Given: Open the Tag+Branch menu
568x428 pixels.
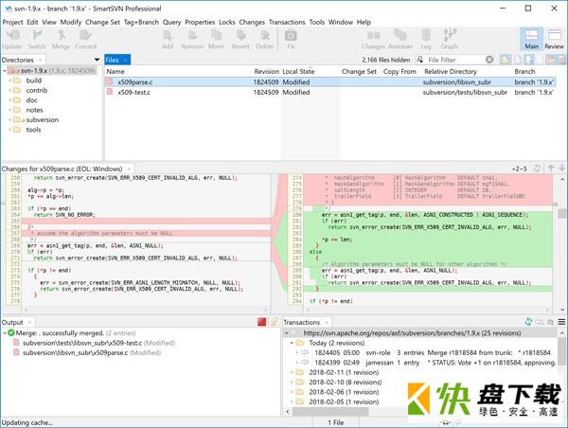Looking at the screenshot, I should tap(141, 22).
